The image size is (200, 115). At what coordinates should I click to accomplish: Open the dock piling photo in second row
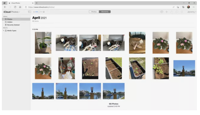(184, 68)
